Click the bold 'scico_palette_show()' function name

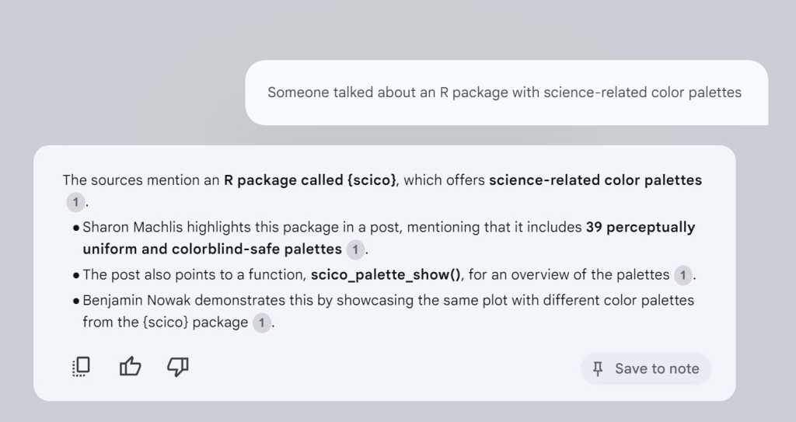click(386, 274)
